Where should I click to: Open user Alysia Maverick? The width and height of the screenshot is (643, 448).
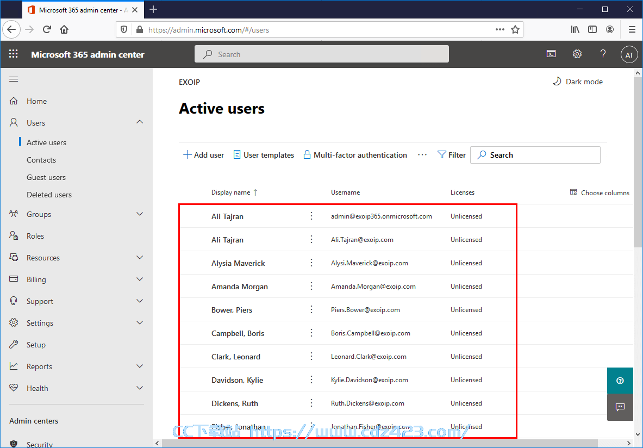click(238, 263)
